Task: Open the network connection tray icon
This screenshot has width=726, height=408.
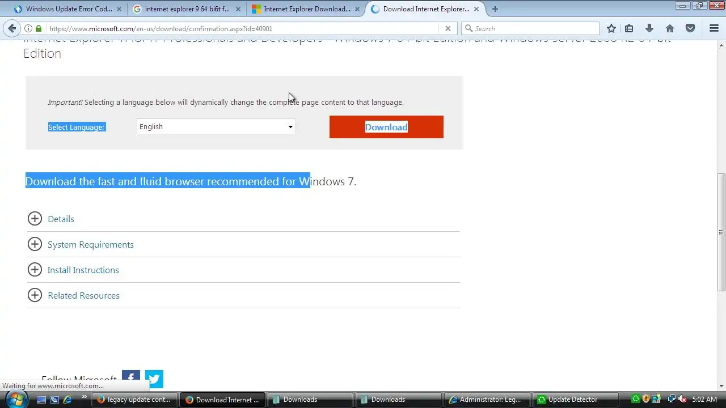Action: (x=672, y=399)
